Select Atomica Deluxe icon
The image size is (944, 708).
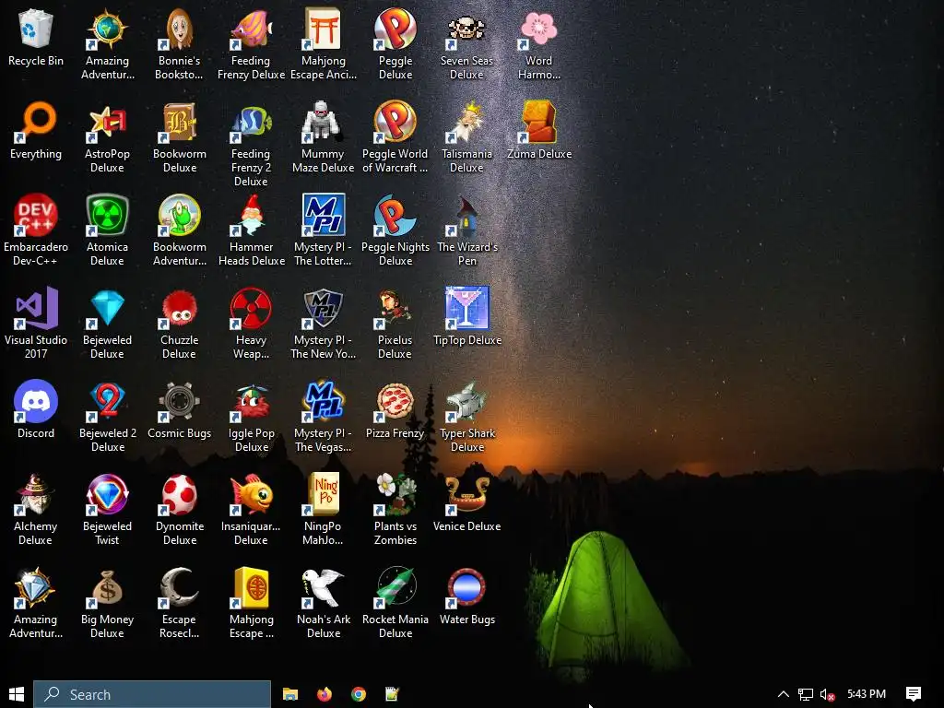point(107,215)
